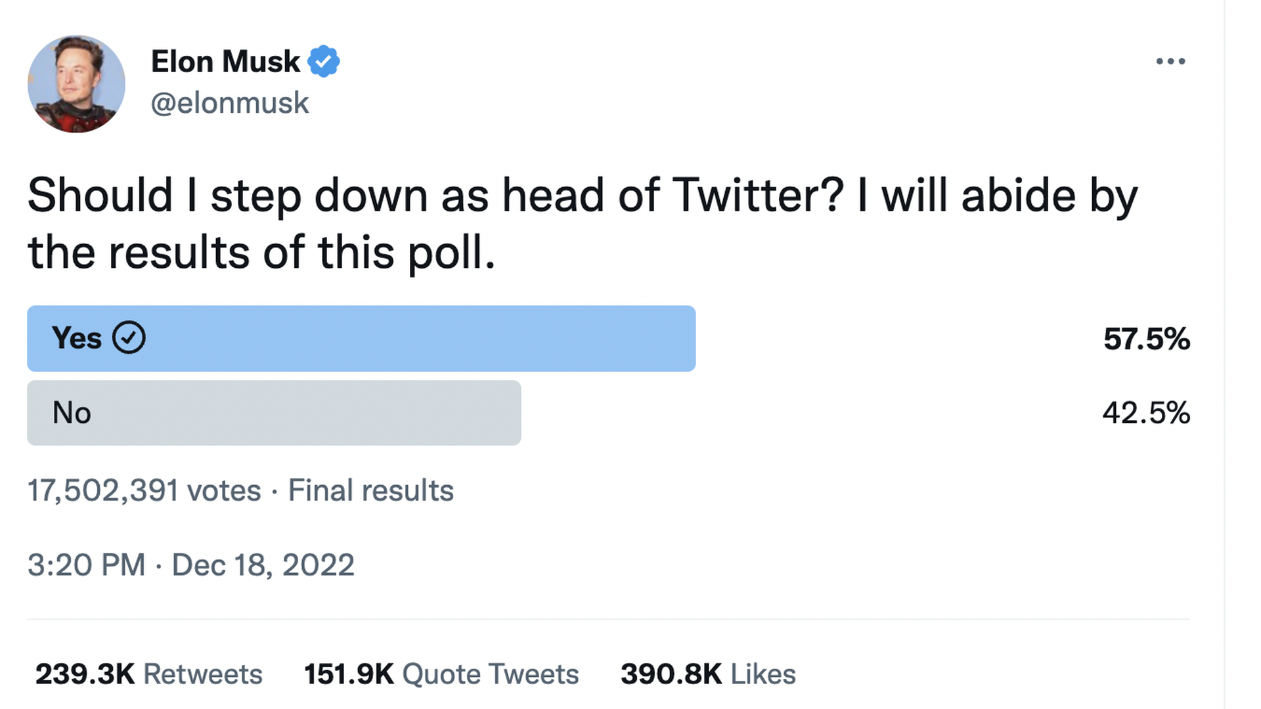The image size is (1261, 709).
Task: Open the three-dot more options menu
Action: point(1170,62)
